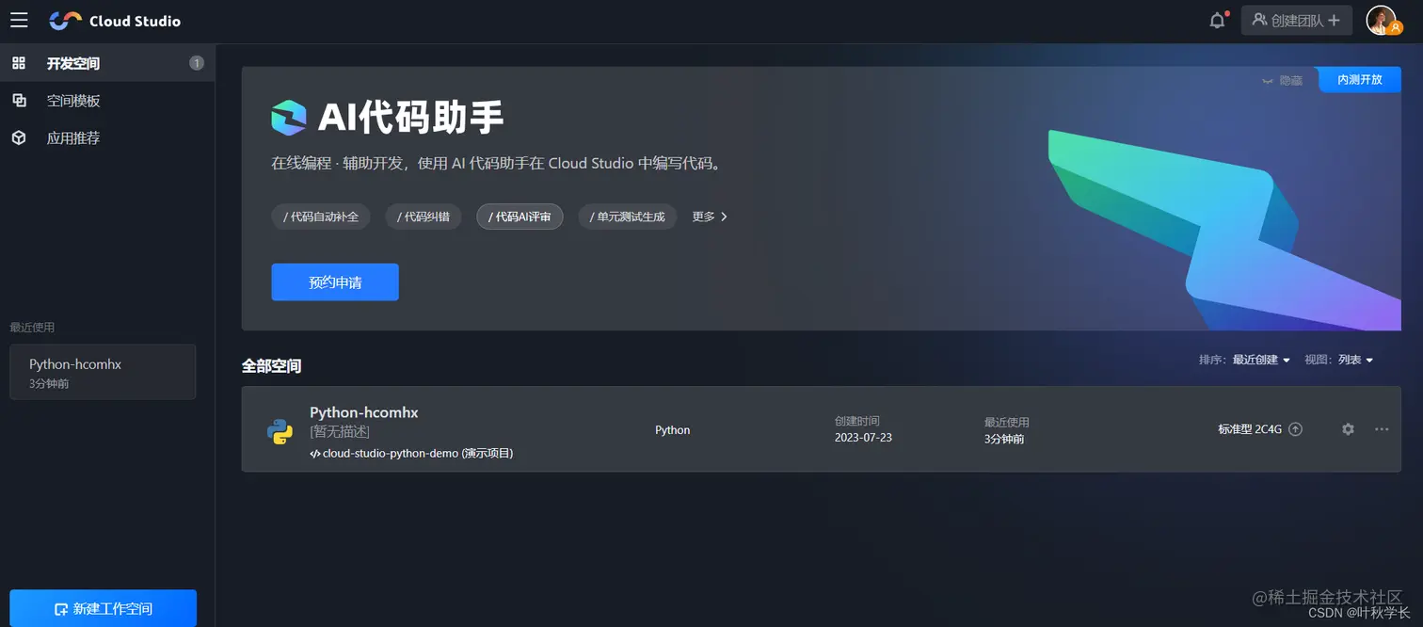1423x627 pixels.
Task: Hide the AI banner via 隐藏
Action: click(x=1282, y=81)
